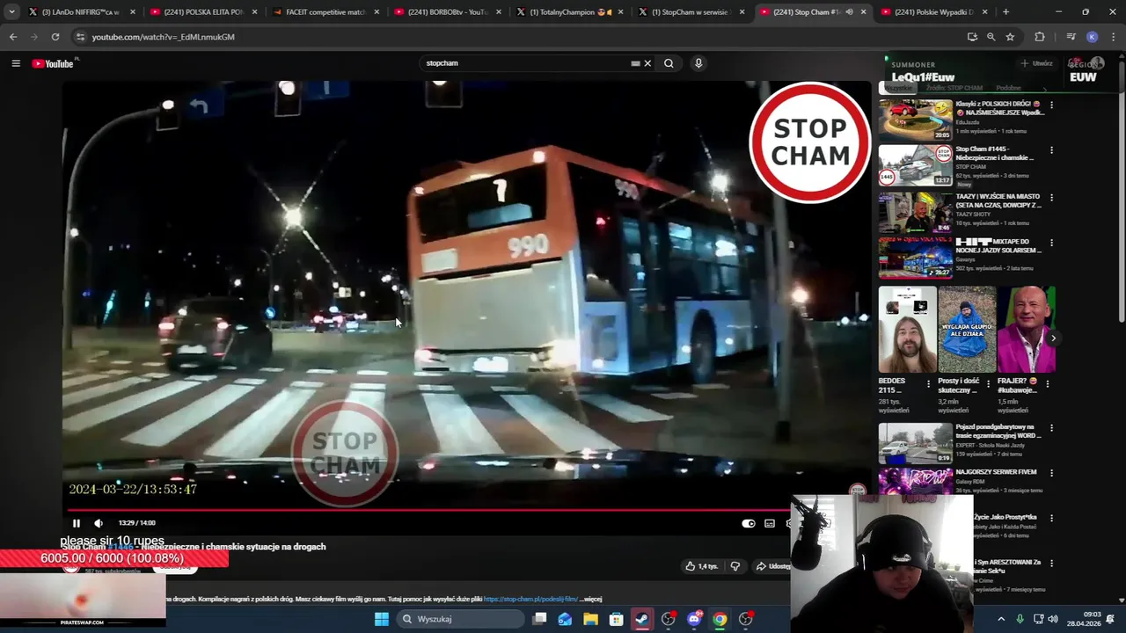Open the on-screen keyboard icon in search
This screenshot has width=1126, height=633.
tap(635, 63)
